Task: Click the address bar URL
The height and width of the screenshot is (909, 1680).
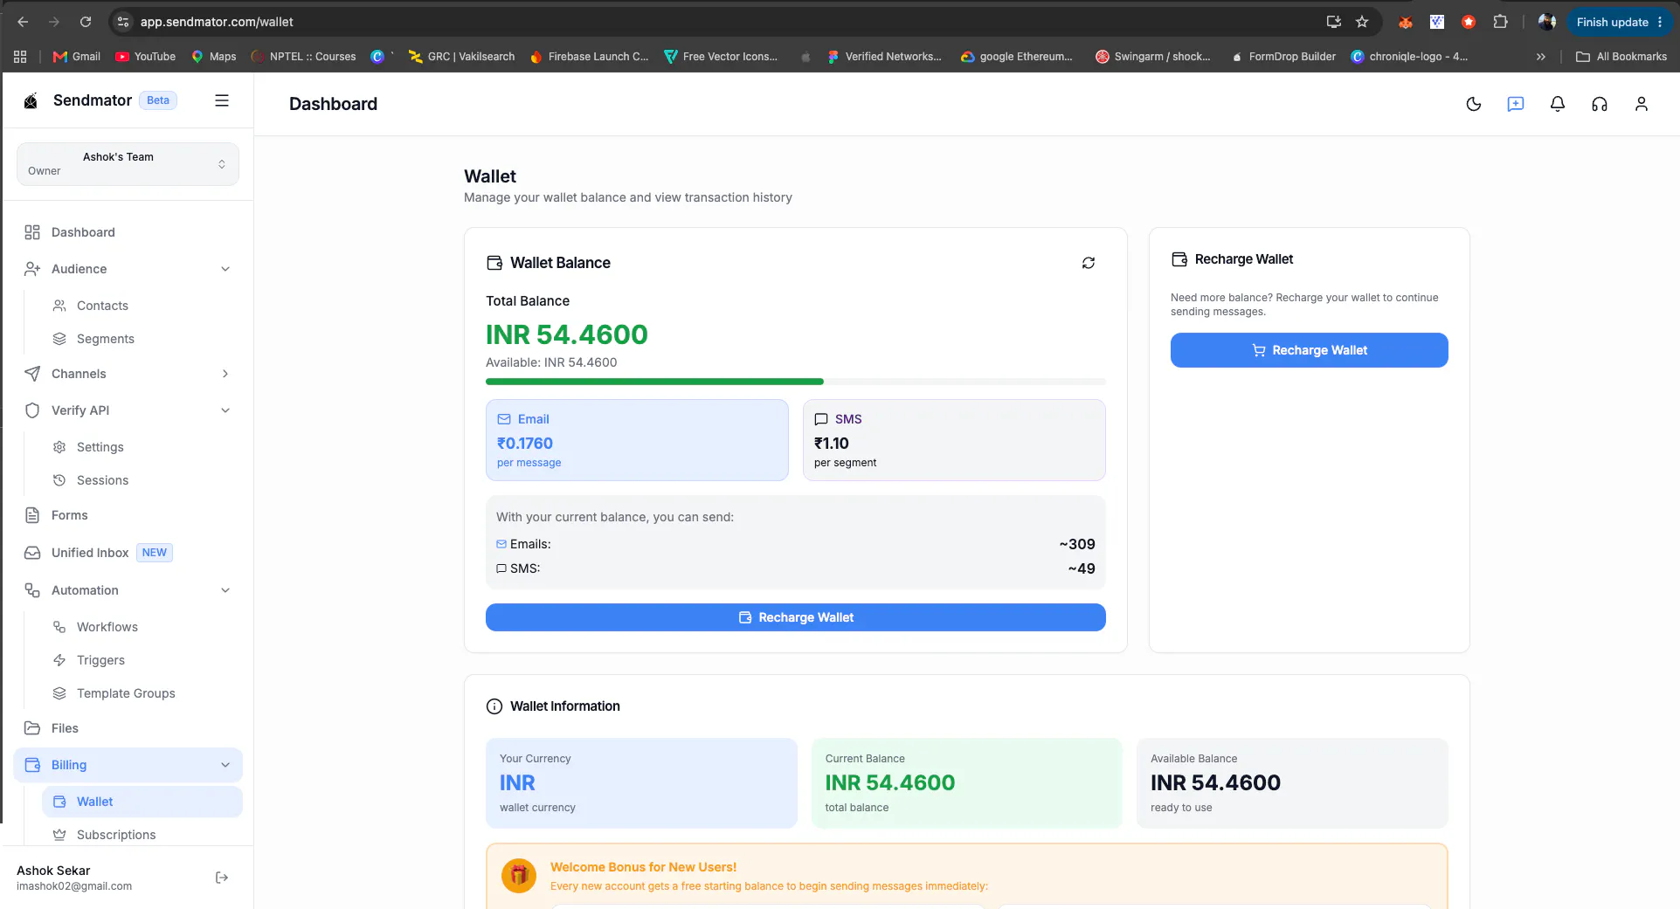Action: 217,22
